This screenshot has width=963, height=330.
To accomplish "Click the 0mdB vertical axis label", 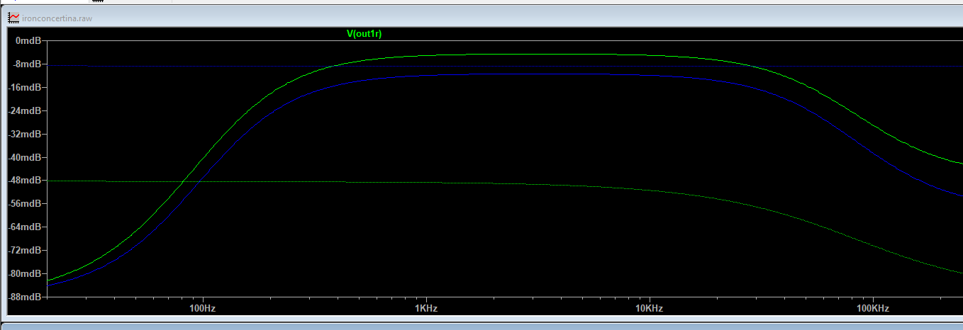I will 30,41.
